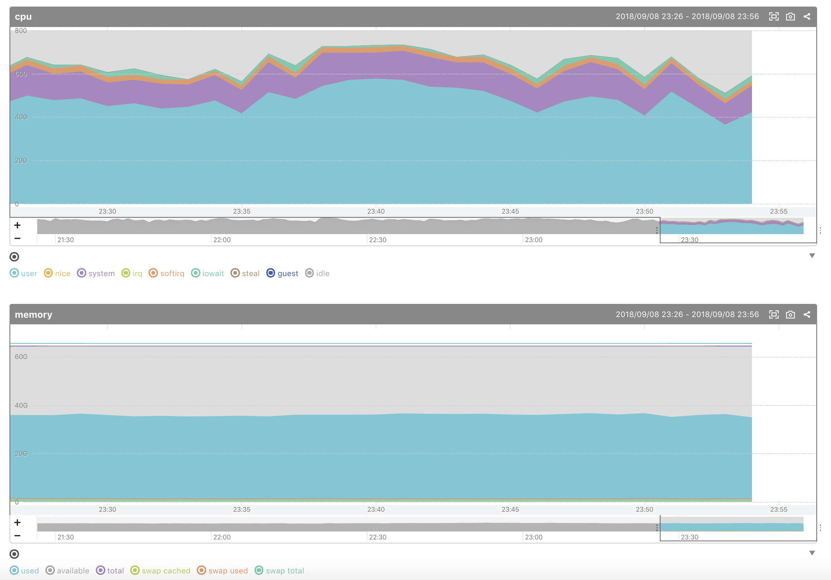Viewport: 831px width, 580px height.
Task: Open the cpu panel in fullscreen
Action: [x=774, y=16]
